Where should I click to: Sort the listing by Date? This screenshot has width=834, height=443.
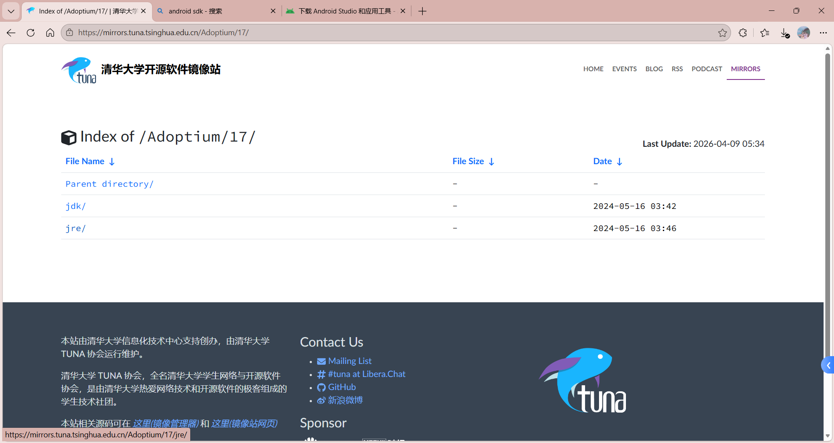tap(608, 161)
